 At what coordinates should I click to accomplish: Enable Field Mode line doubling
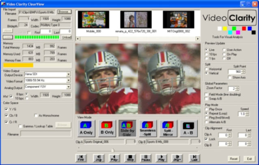[x=206, y=94]
